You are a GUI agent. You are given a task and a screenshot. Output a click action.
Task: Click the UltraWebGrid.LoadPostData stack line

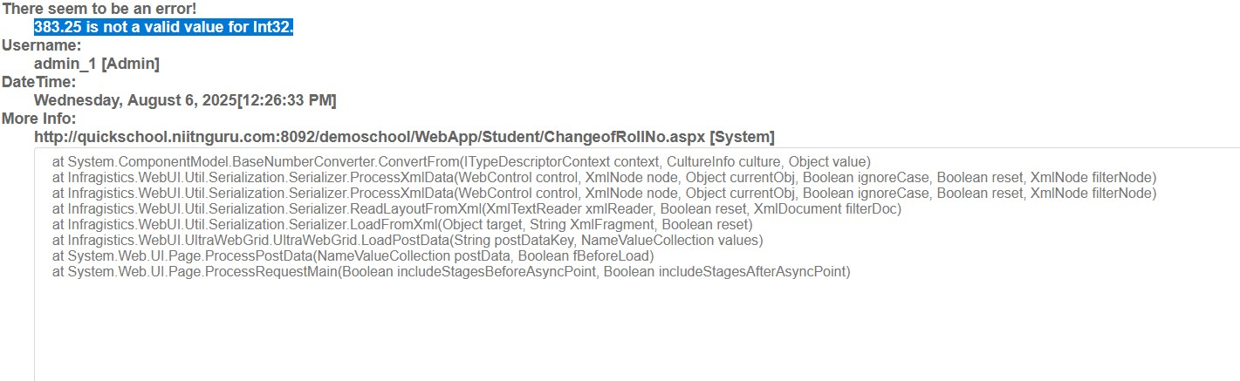[x=408, y=240]
